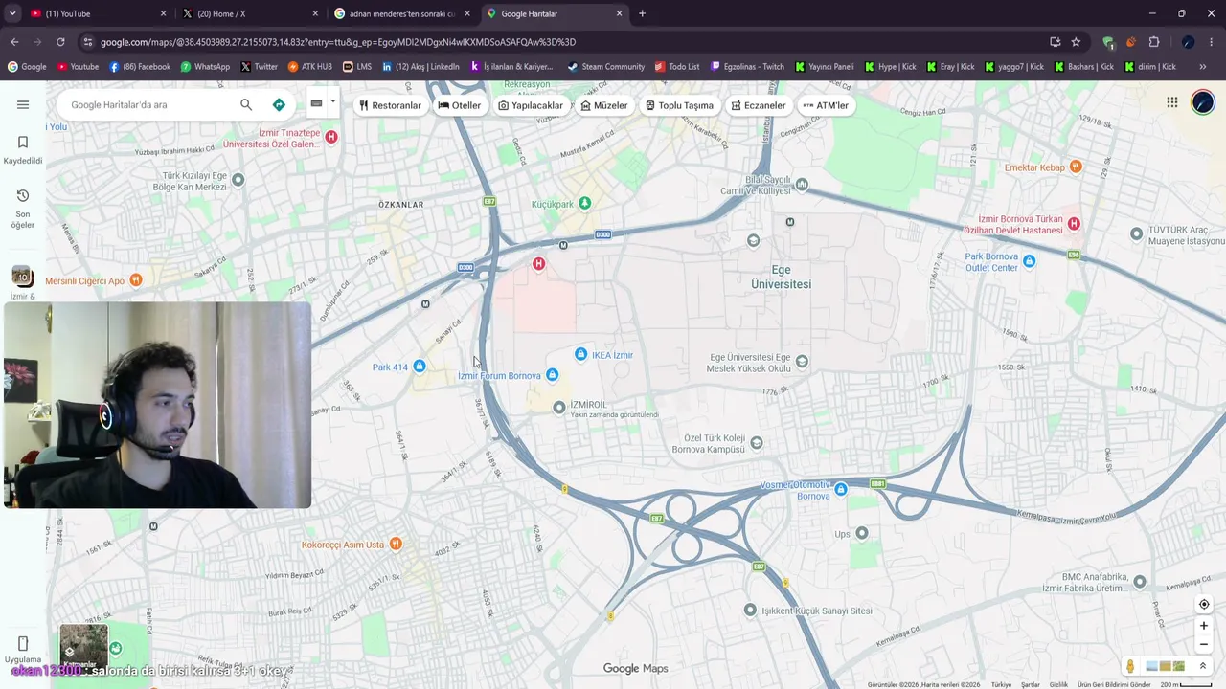Click the Ege Üniversitesi map label
The width and height of the screenshot is (1226, 689).
pyautogui.click(x=781, y=278)
